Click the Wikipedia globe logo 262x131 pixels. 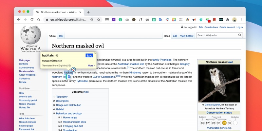point(30,35)
